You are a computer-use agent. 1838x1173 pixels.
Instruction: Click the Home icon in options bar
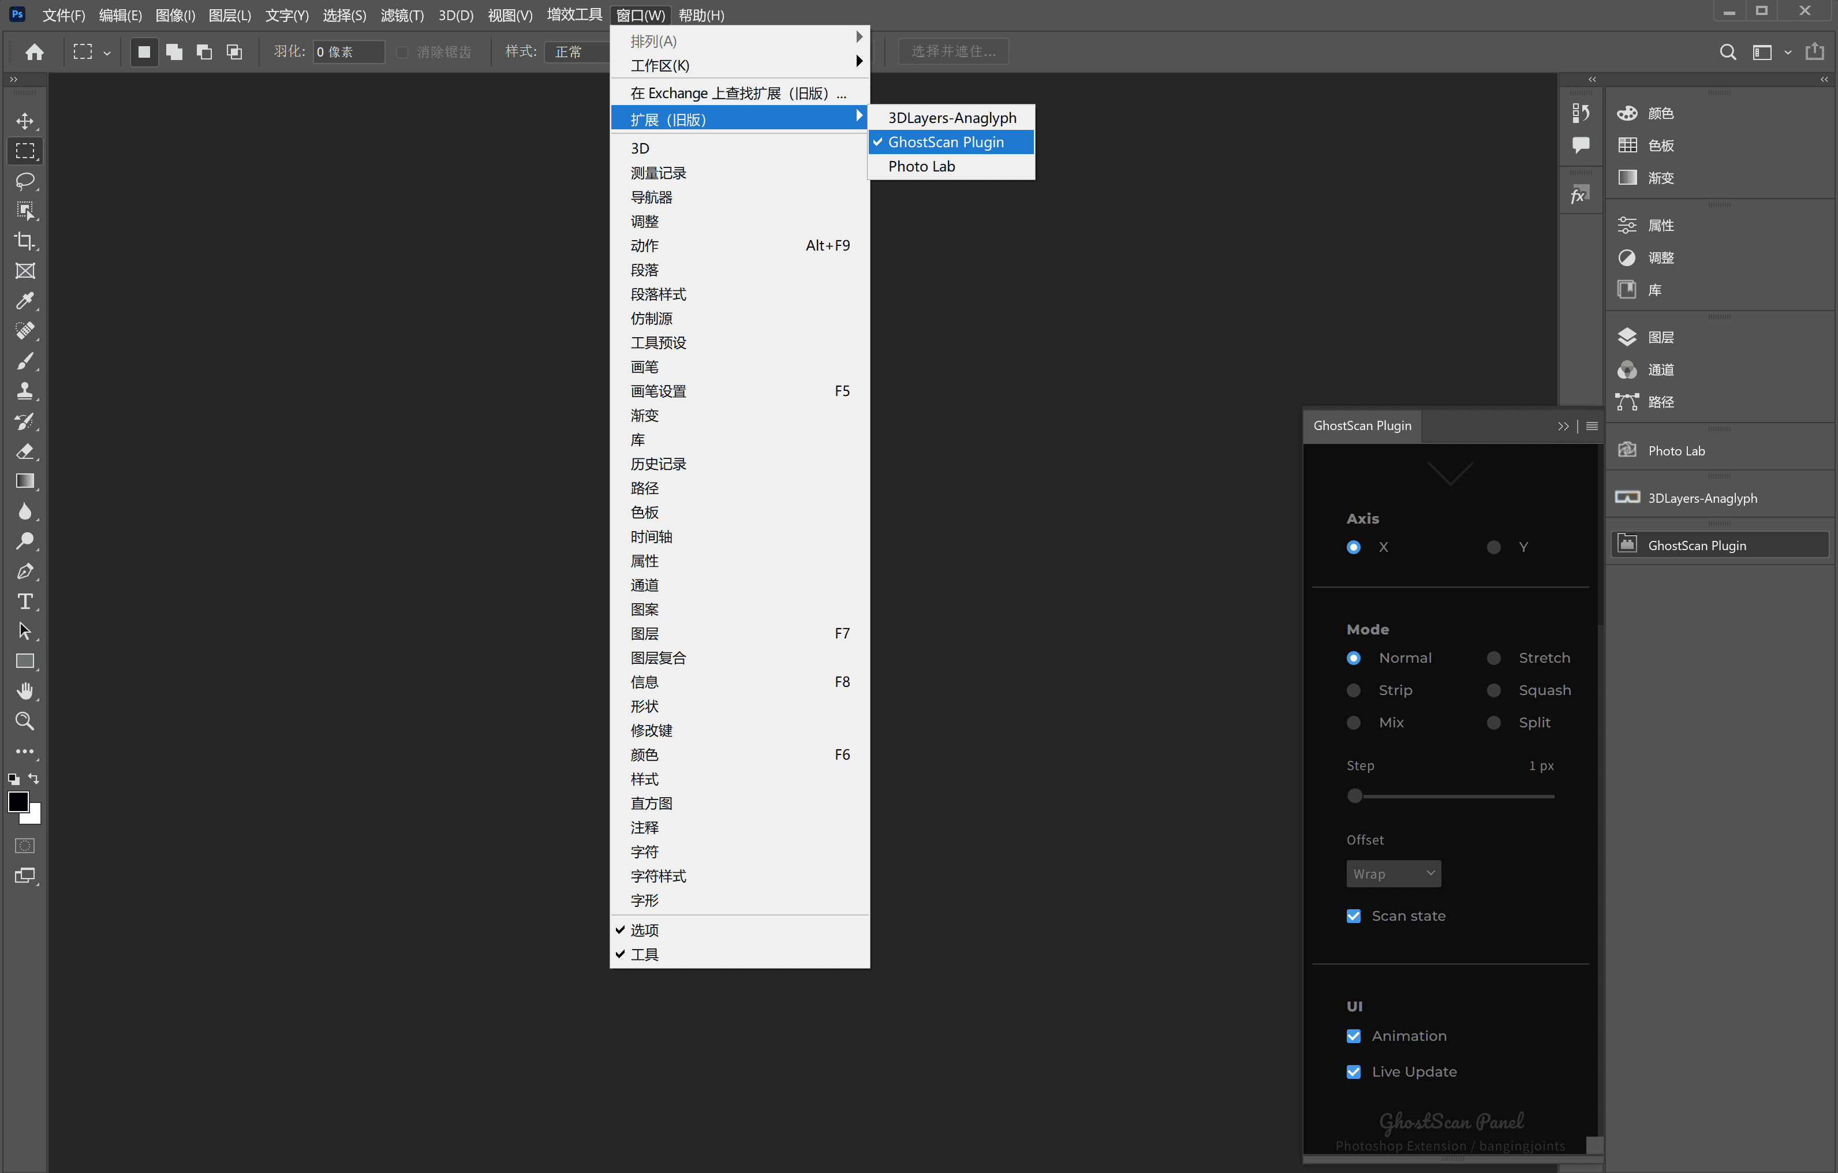point(35,52)
